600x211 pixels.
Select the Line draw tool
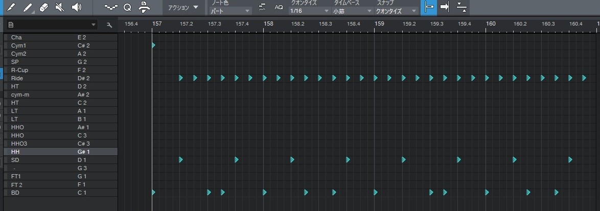click(x=27, y=7)
